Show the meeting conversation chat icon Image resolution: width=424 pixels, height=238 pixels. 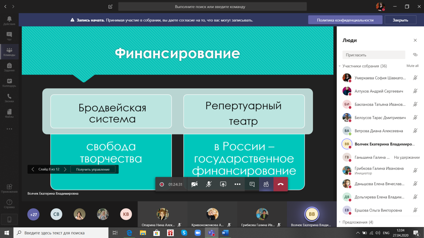[x=252, y=184]
